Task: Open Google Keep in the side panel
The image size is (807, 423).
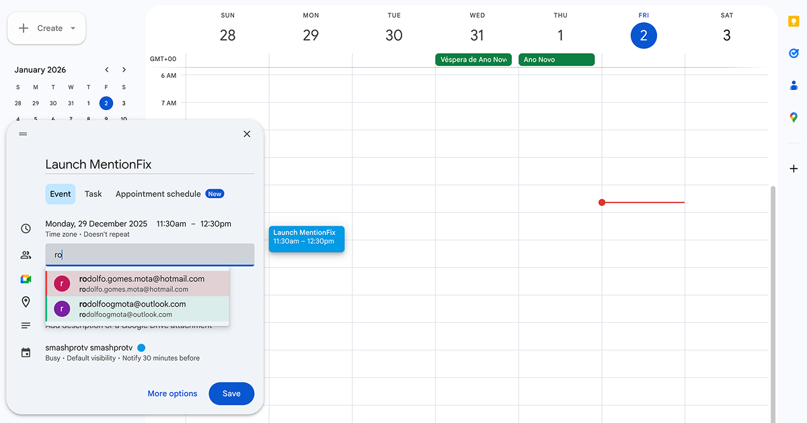Action: coord(793,21)
